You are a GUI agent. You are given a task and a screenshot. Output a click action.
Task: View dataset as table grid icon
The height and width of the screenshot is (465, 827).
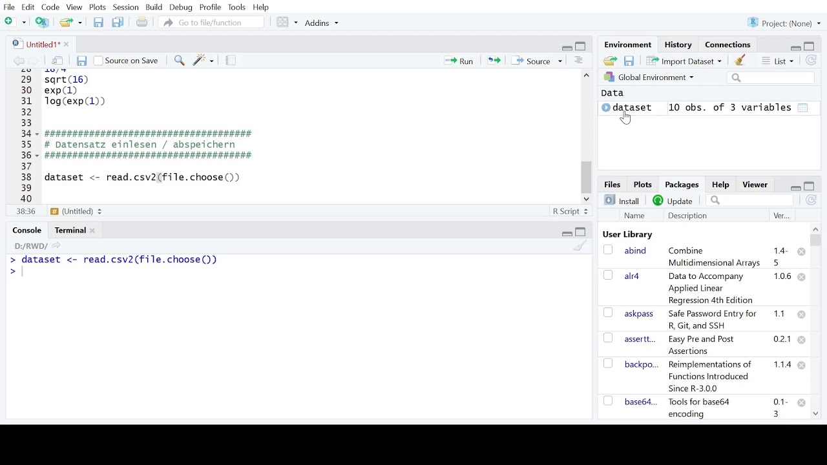(803, 108)
